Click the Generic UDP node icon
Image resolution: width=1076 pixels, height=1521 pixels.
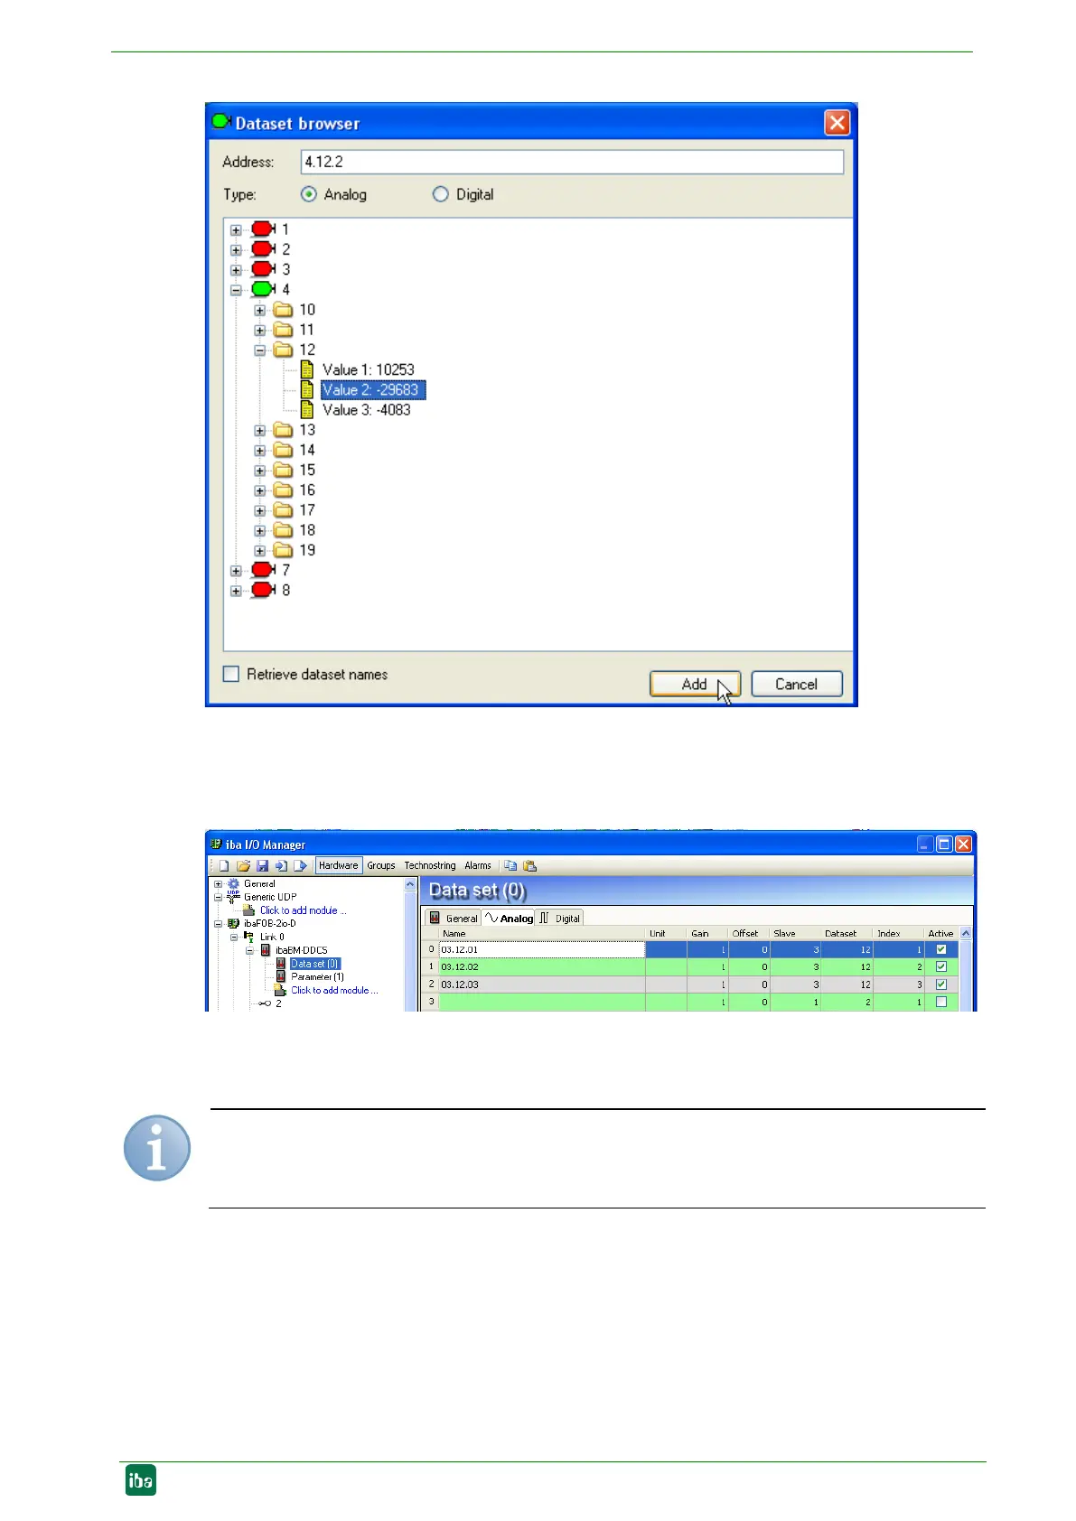233,897
